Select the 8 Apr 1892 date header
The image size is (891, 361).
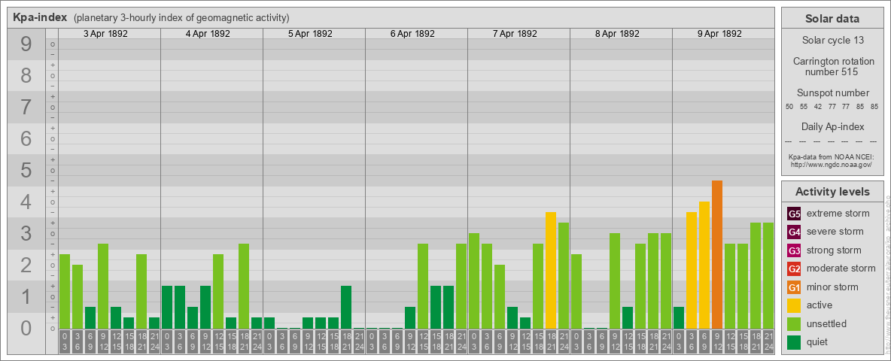[x=617, y=34]
